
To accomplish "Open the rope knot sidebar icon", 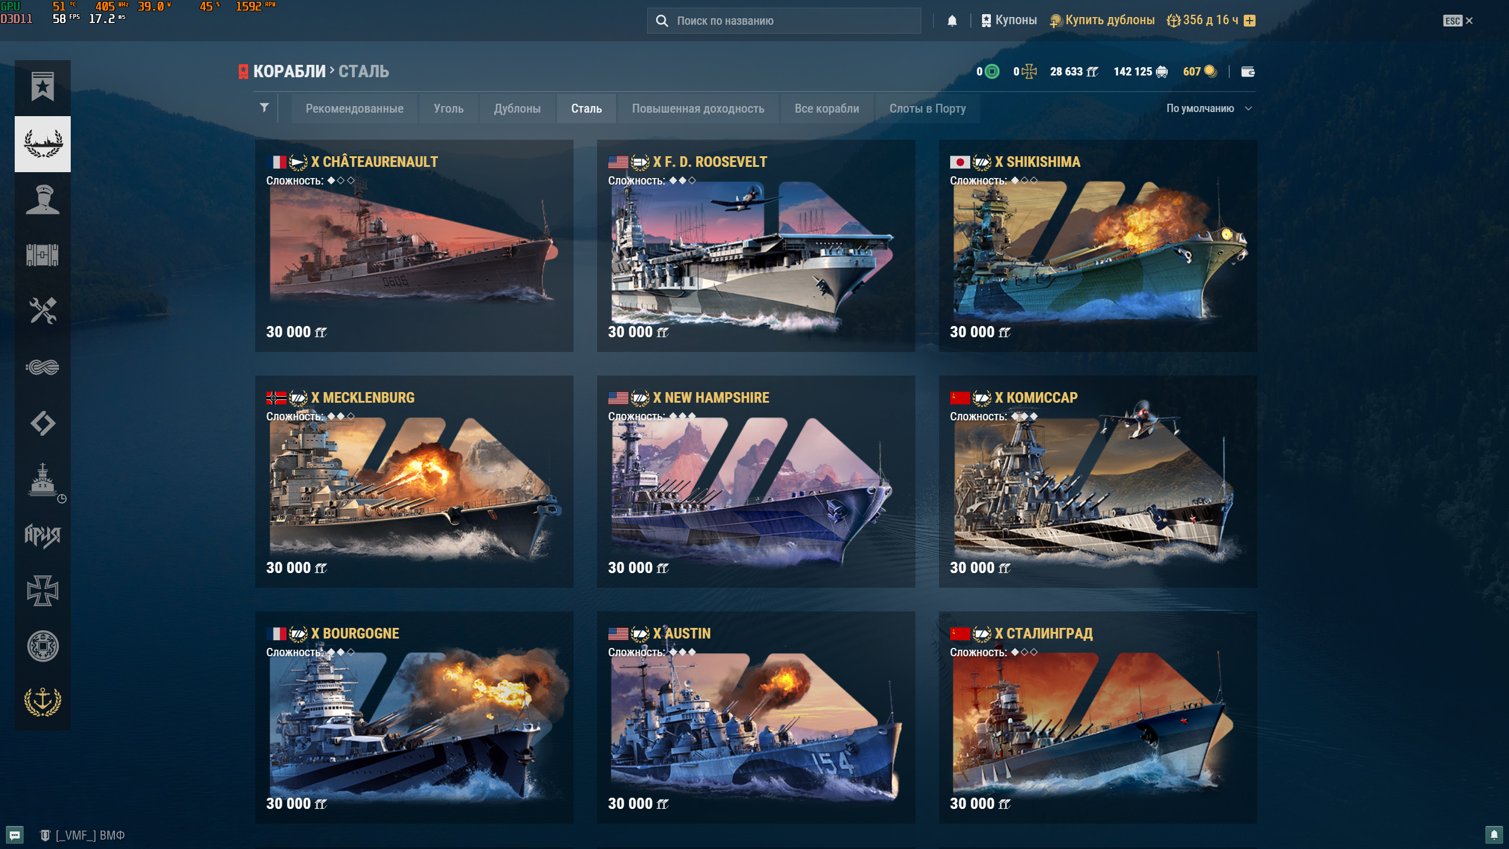I will [42, 367].
